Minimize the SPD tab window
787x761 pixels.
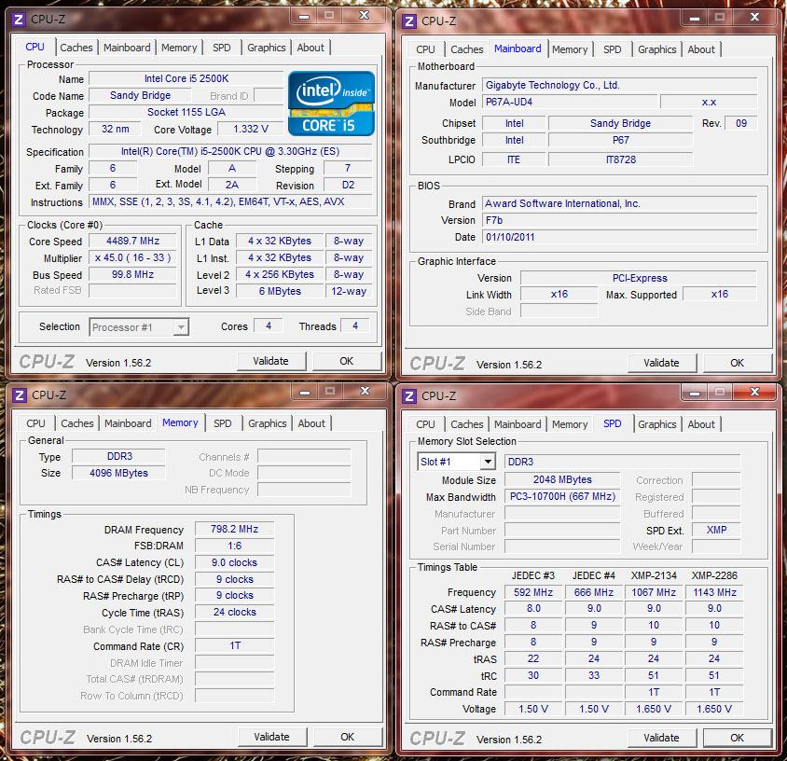pos(694,393)
